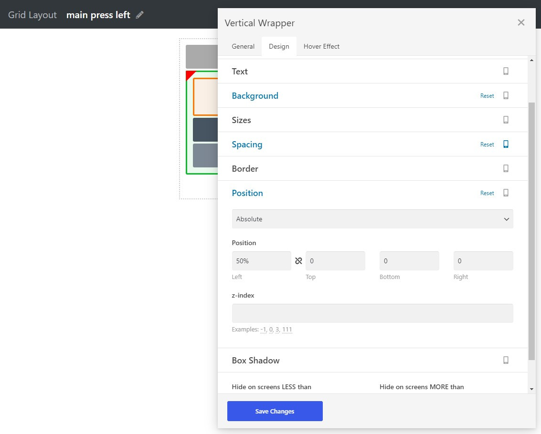Viewport: 541px width, 434px height.
Task: Toggle responsive device icon for Sizes
Action: [506, 120]
